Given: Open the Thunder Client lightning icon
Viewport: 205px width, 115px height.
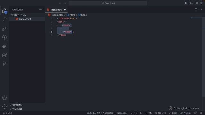Looking at the screenshot, I should point(4,37).
